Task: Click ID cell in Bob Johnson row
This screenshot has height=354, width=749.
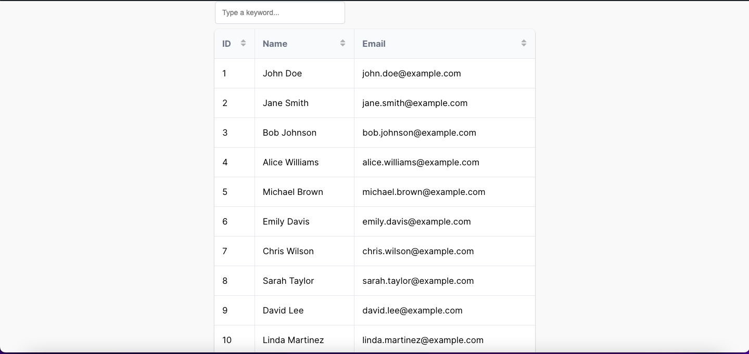Action: pos(235,133)
